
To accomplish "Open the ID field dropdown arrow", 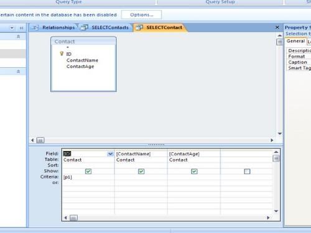I will coord(110,153).
